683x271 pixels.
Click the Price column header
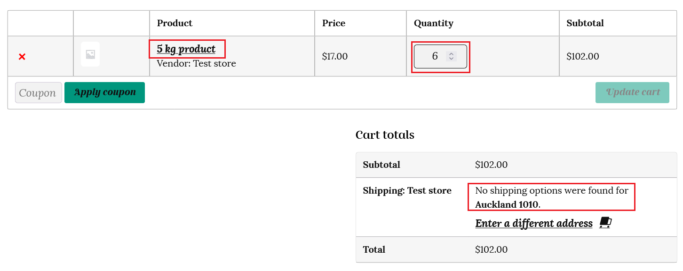click(334, 23)
